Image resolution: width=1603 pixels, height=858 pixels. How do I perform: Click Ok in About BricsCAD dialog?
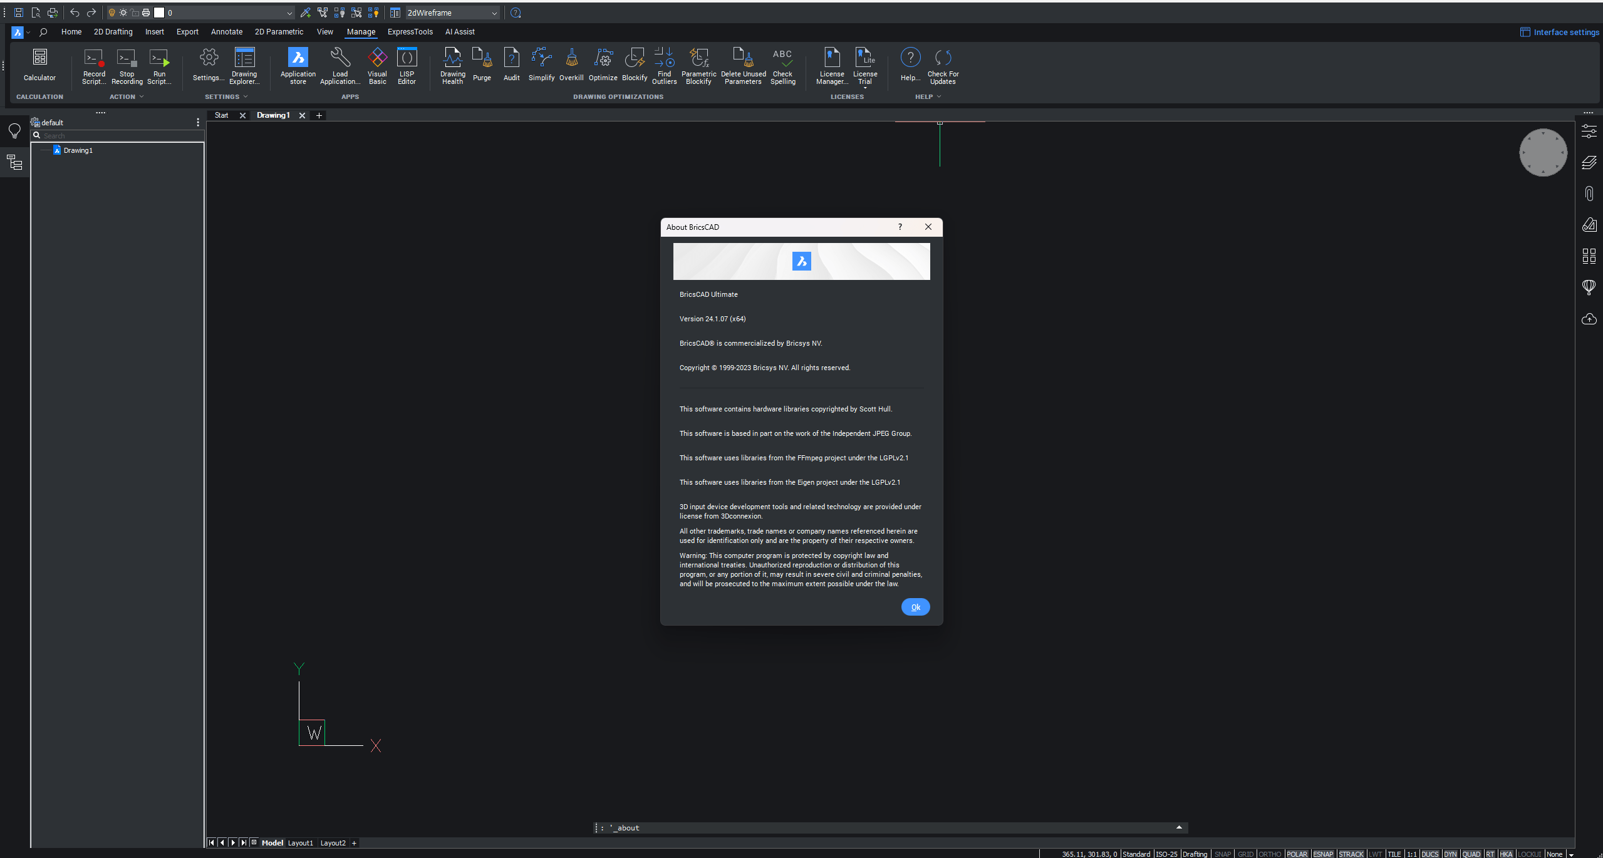pyautogui.click(x=915, y=607)
